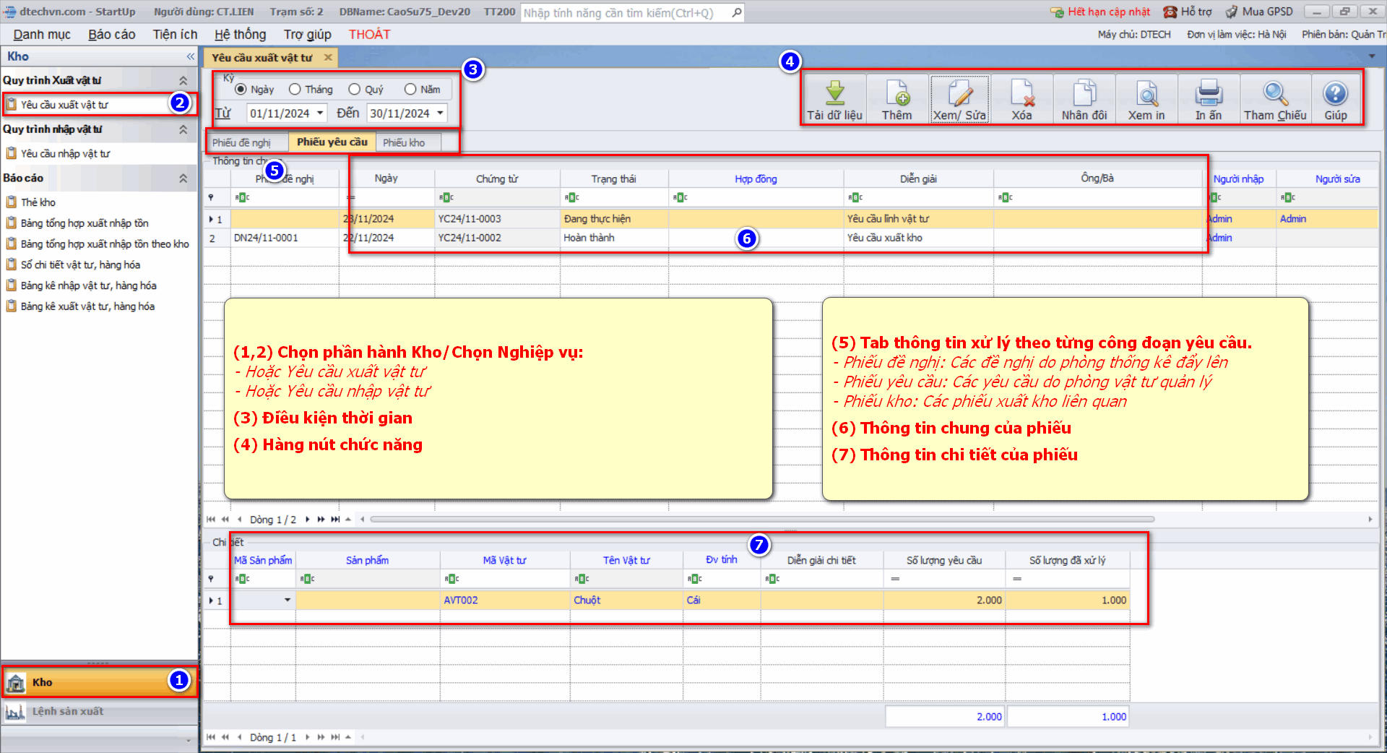This screenshot has height=753, width=1387.
Task: Open Xem in print preview
Action: [1146, 94]
